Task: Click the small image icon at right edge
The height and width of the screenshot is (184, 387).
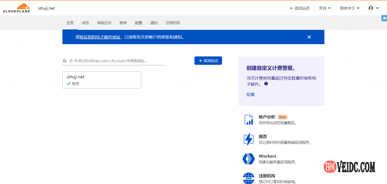Action: 384,18
